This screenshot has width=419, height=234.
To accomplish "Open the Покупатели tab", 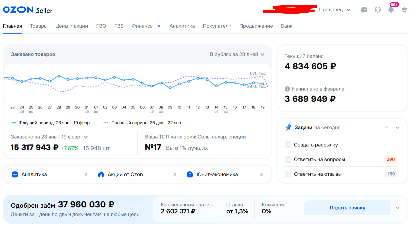I will coord(217,26).
